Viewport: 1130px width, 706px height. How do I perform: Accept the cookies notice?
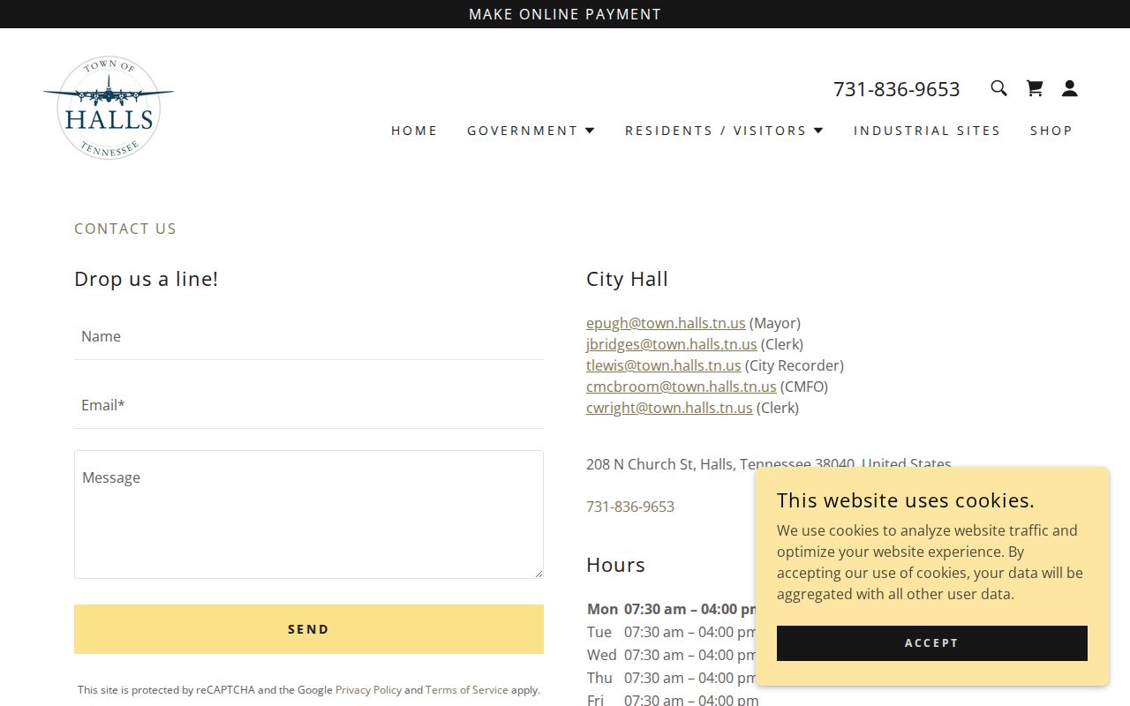(x=932, y=643)
